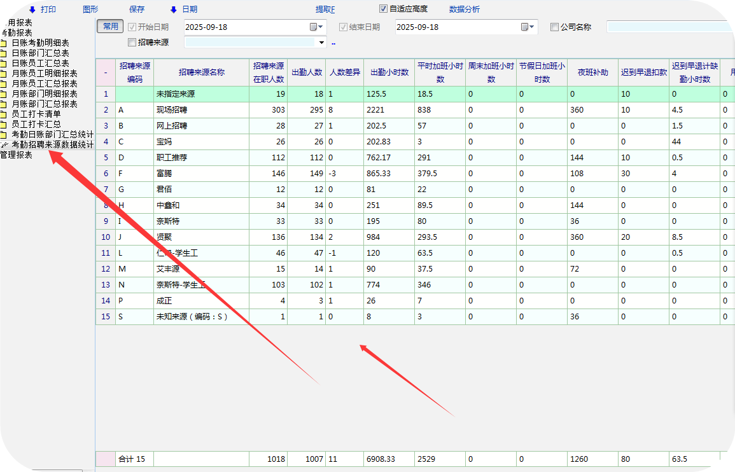The height and width of the screenshot is (472, 735).
Task: Click the 常用 button
Action: [x=111, y=27]
